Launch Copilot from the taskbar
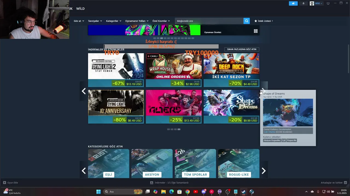 156,192
